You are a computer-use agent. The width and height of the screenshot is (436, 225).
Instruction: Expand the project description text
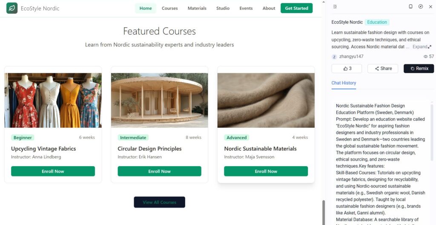[x=422, y=47]
